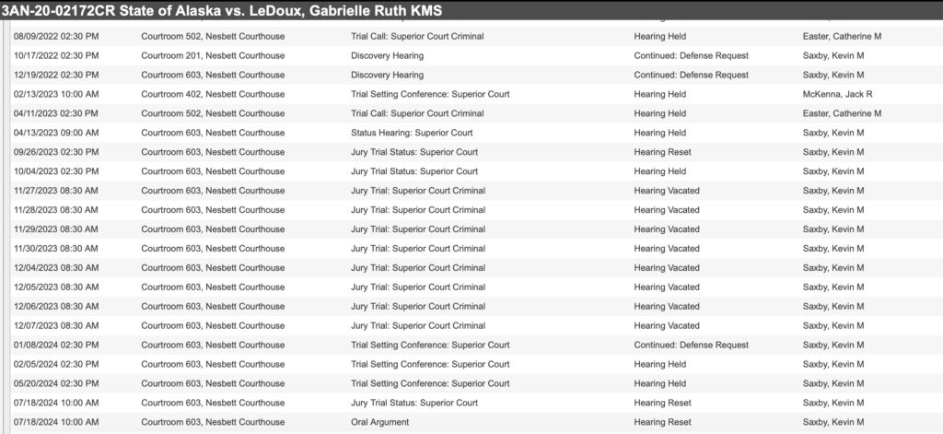The width and height of the screenshot is (943, 434).
Task: Select the 07/18/2024 Jury Trial Status row
Action: tap(476, 403)
